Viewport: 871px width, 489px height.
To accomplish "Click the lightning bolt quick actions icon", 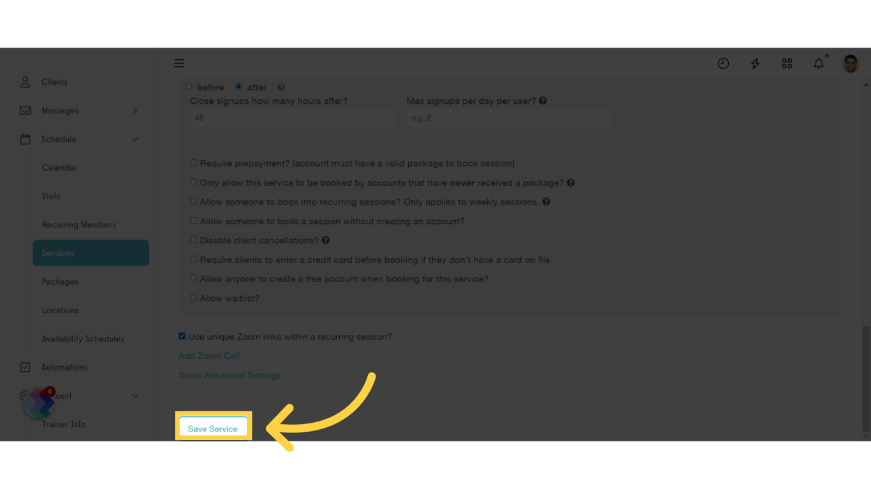I will (x=755, y=64).
